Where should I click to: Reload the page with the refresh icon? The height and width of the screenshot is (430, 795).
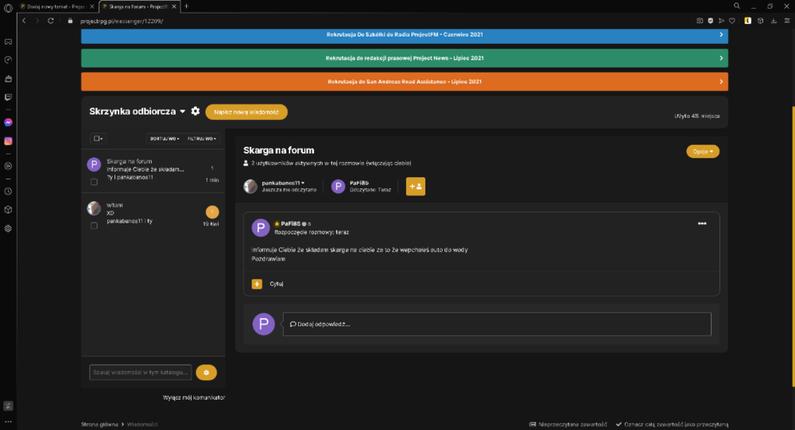coord(51,21)
